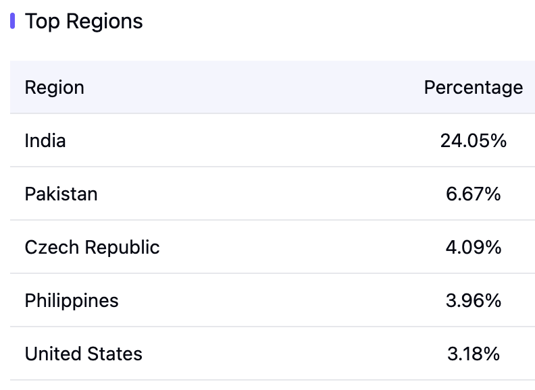The width and height of the screenshot is (535, 390).
Task: Click the divider between Czech Republic and Philippines
Action: tap(270, 273)
